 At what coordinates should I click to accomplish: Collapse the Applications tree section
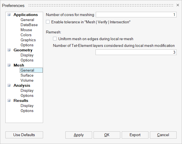9,15
